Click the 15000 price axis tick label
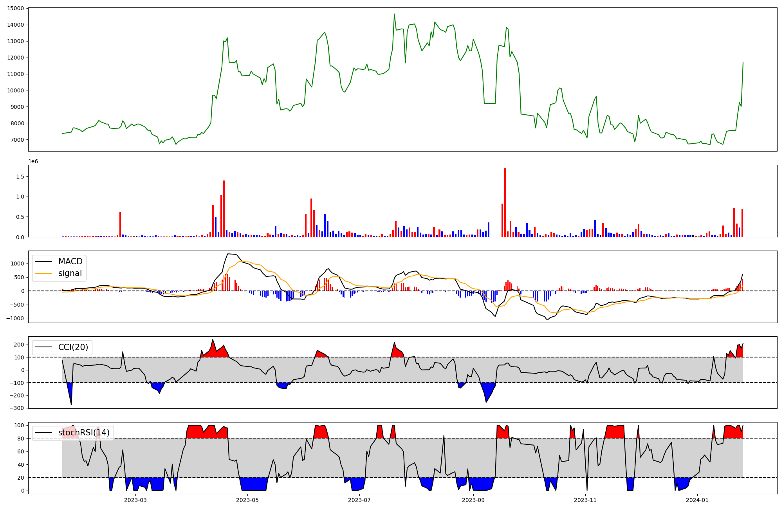The width and height of the screenshot is (783, 509). point(15,8)
